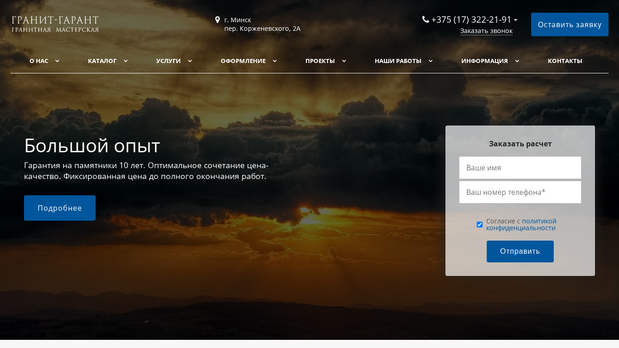Open the Услуги menu

tap(169, 61)
